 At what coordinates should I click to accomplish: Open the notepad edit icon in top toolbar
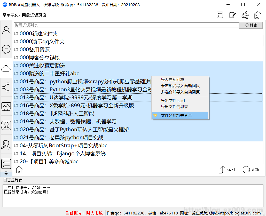coord(232,15)
